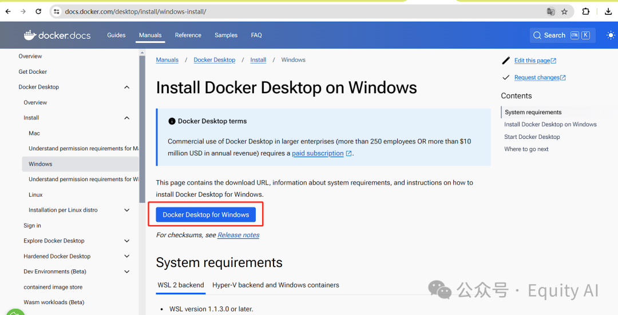This screenshot has height=315, width=618.
Task: Click the translate page icon
Action: tap(550, 11)
